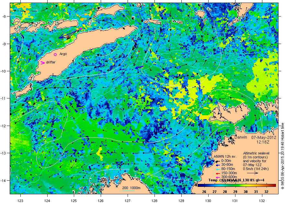Image resolution: width=285 pixels, height=204 pixels.
Task: Click the colorbar value 31
Action: click(x=256, y=192)
